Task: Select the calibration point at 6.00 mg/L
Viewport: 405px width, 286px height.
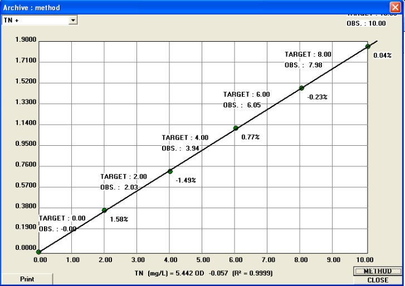Action: tap(236, 128)
